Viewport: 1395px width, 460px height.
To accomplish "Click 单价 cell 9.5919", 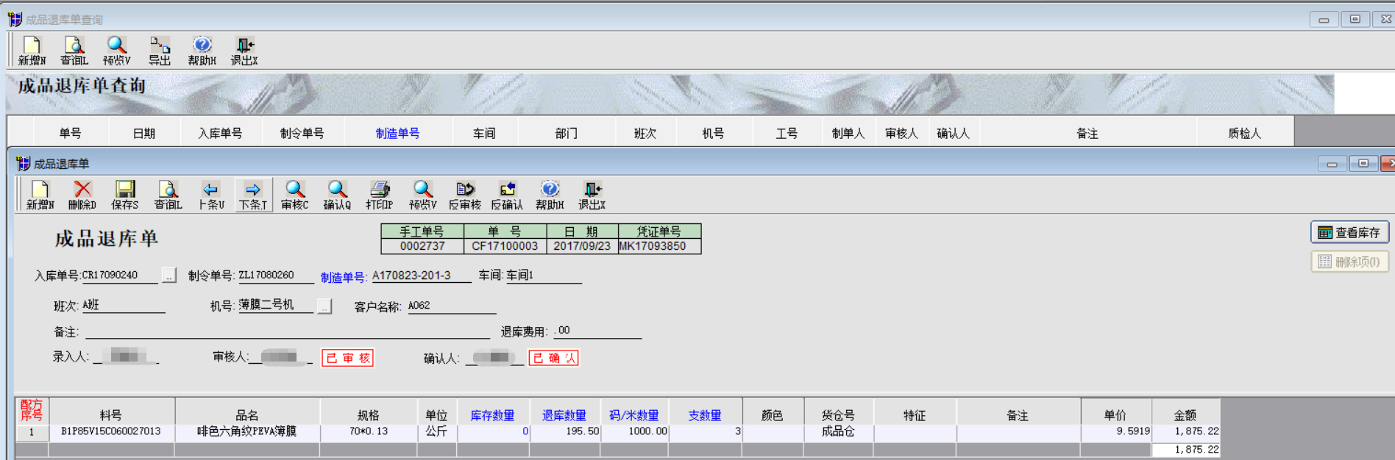I will (1116, 431).
